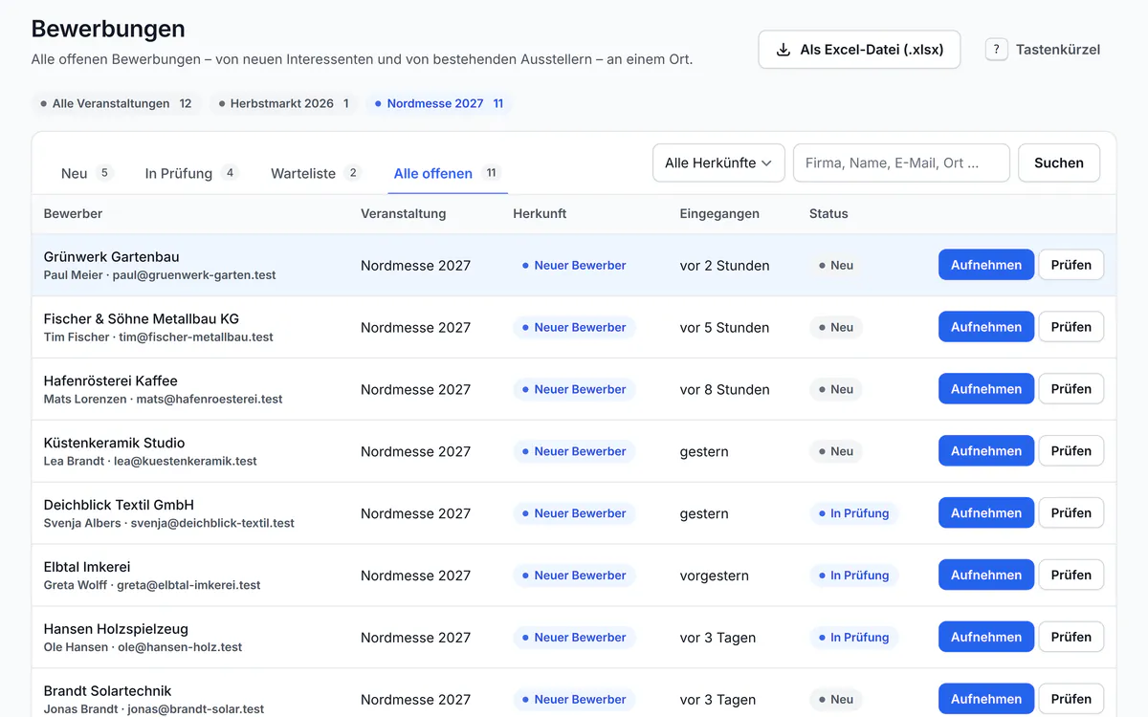This screenshot has width=1148, height=717.
Task: Click contact line Greta Wolff · greta@elbtal-imkerei.test
Action: pyautogui.click(x=152, y=585)
